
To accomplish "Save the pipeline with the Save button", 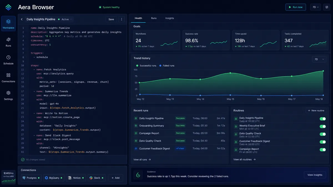I will [111, 19].
